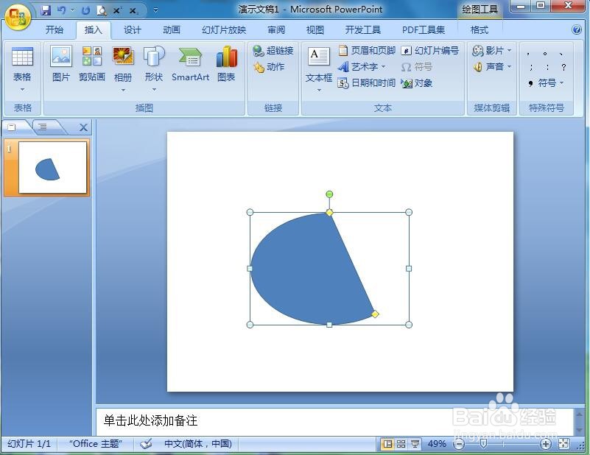Insert a chart with 图表
Screen dimensions: 590x455
pos(226,64)
